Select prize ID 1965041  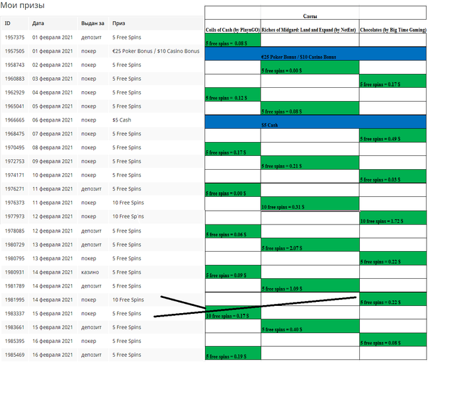(x=15, y=106)
